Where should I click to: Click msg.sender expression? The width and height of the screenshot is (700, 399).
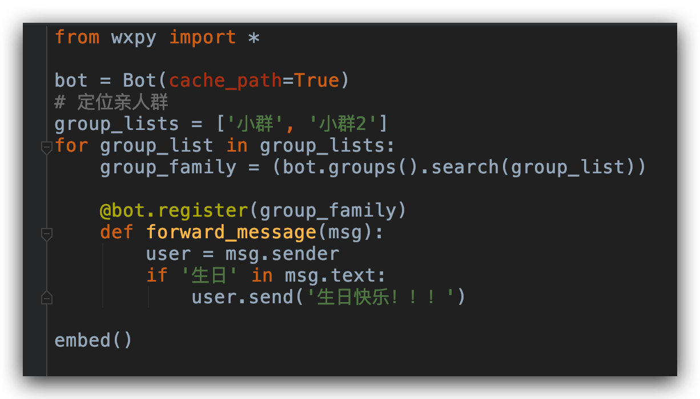coord(283,254)
